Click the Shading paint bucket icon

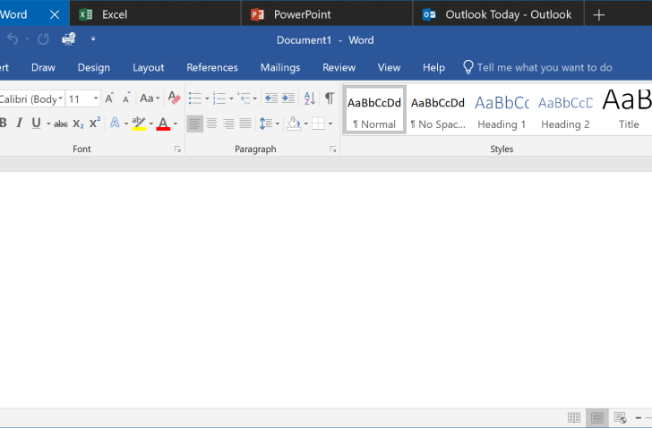(294, 124)
